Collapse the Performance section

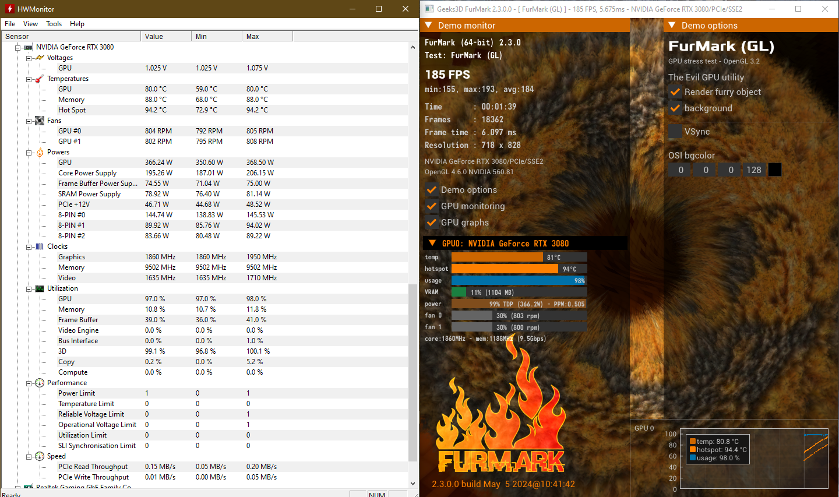click(x=29, y=383)
